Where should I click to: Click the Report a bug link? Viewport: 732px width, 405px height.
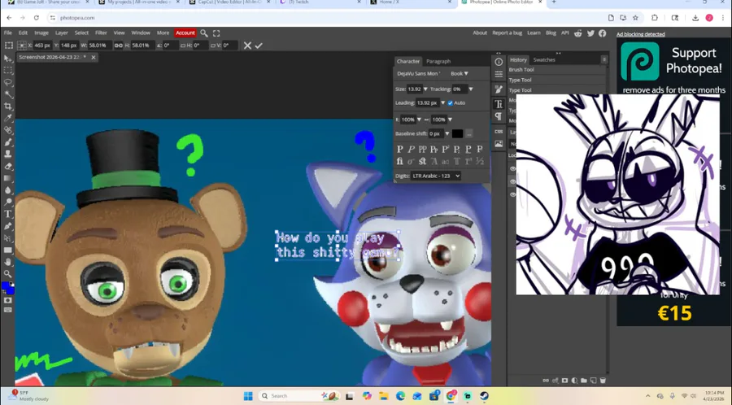click(507, 33)
